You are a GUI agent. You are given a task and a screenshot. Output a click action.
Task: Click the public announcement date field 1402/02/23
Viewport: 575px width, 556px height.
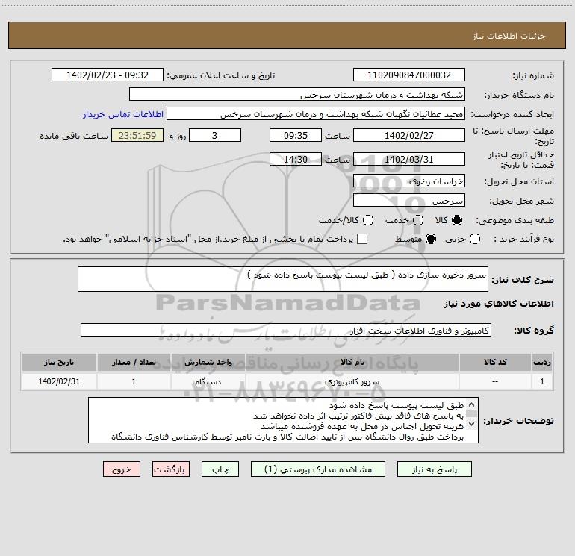[x=108, y=75]
